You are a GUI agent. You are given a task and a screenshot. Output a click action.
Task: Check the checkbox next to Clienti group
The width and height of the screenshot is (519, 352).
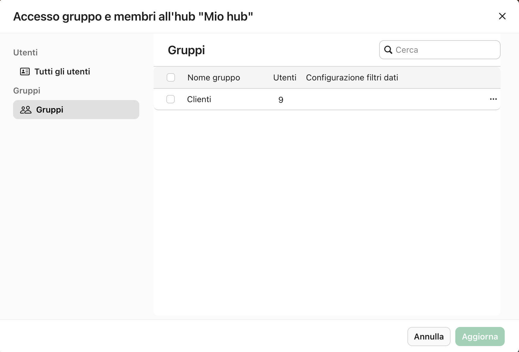[x=171, y=99]
